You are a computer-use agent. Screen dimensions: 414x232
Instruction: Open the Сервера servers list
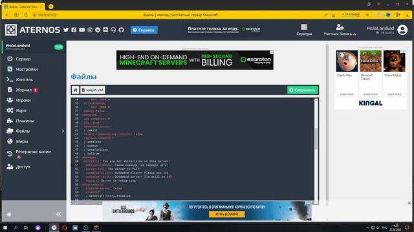[304, 30]
